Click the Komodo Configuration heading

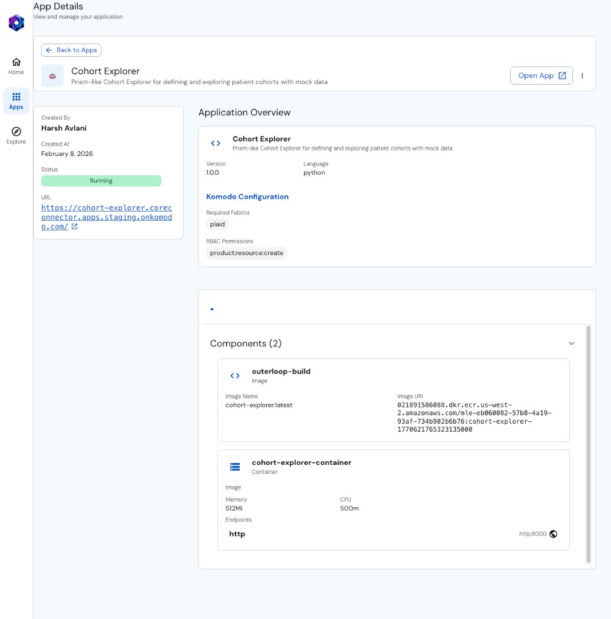pos(247,196)
